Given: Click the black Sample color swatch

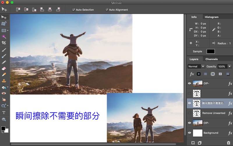Looking at the screenshot, I should [x=211, y=51].
